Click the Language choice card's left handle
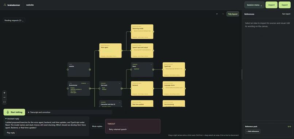 (163, 88)
